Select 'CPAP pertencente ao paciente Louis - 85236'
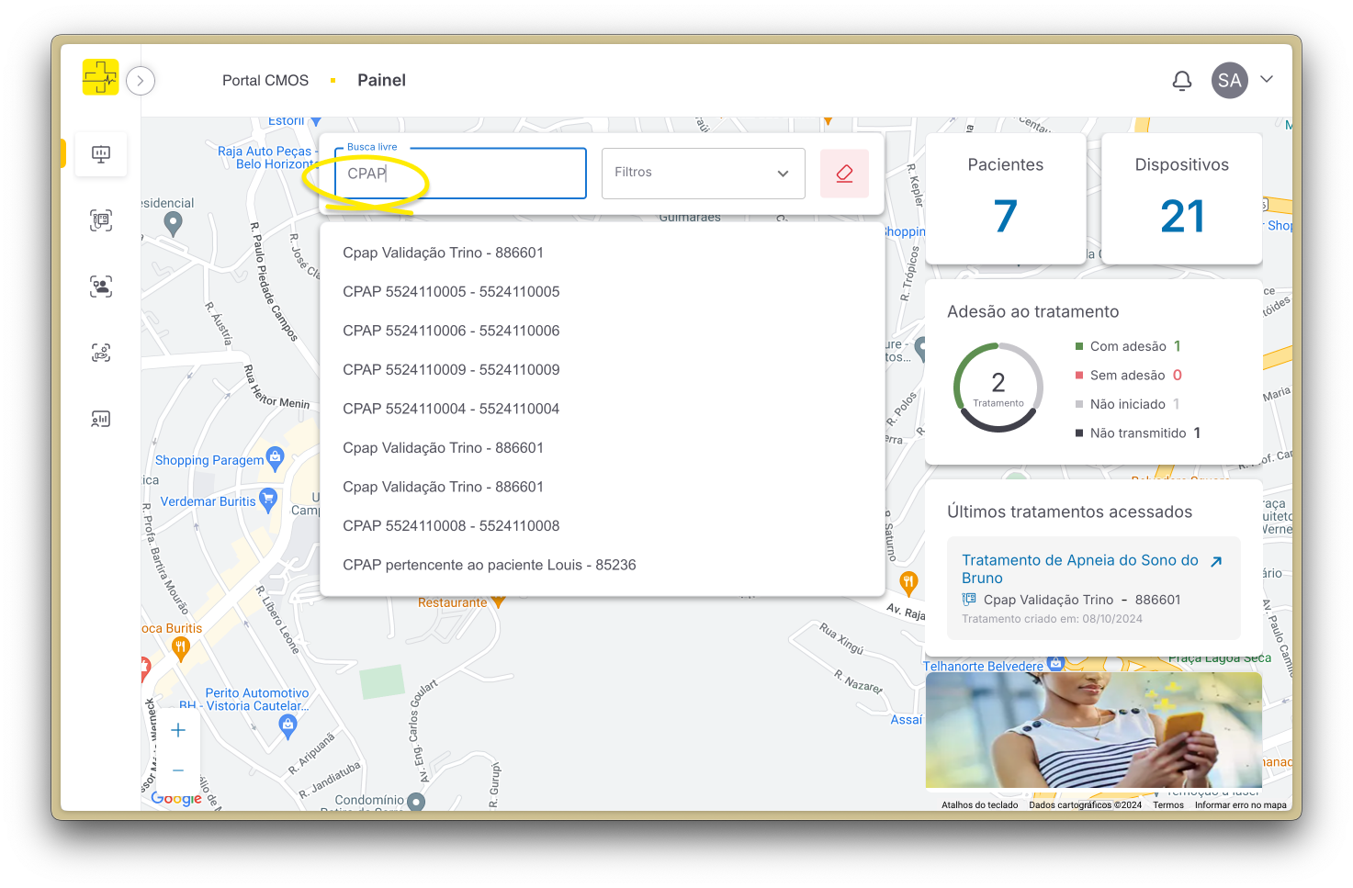The height and width of the screenshot is (888, 1353). tap(489, 565)
